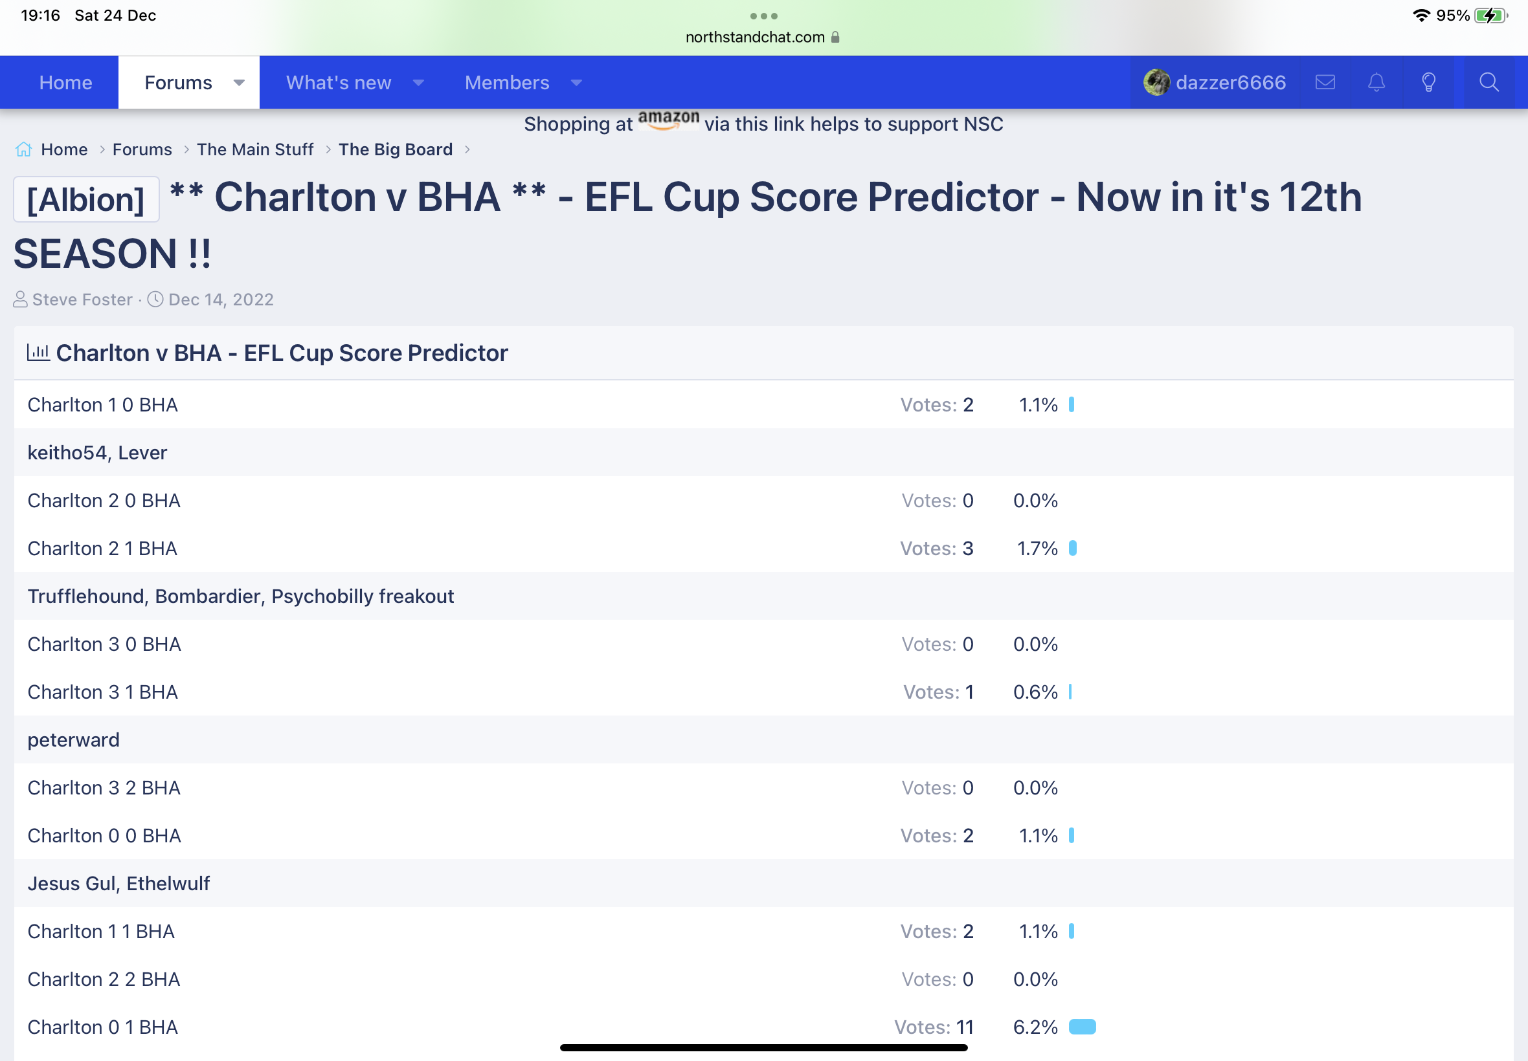
Task: Open alerts bell icon
Action: tap(1376, 82)
